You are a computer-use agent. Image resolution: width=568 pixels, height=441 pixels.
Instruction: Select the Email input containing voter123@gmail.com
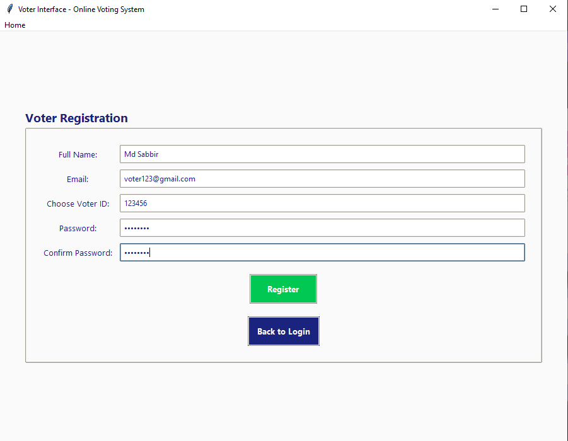tap(322, 178)
